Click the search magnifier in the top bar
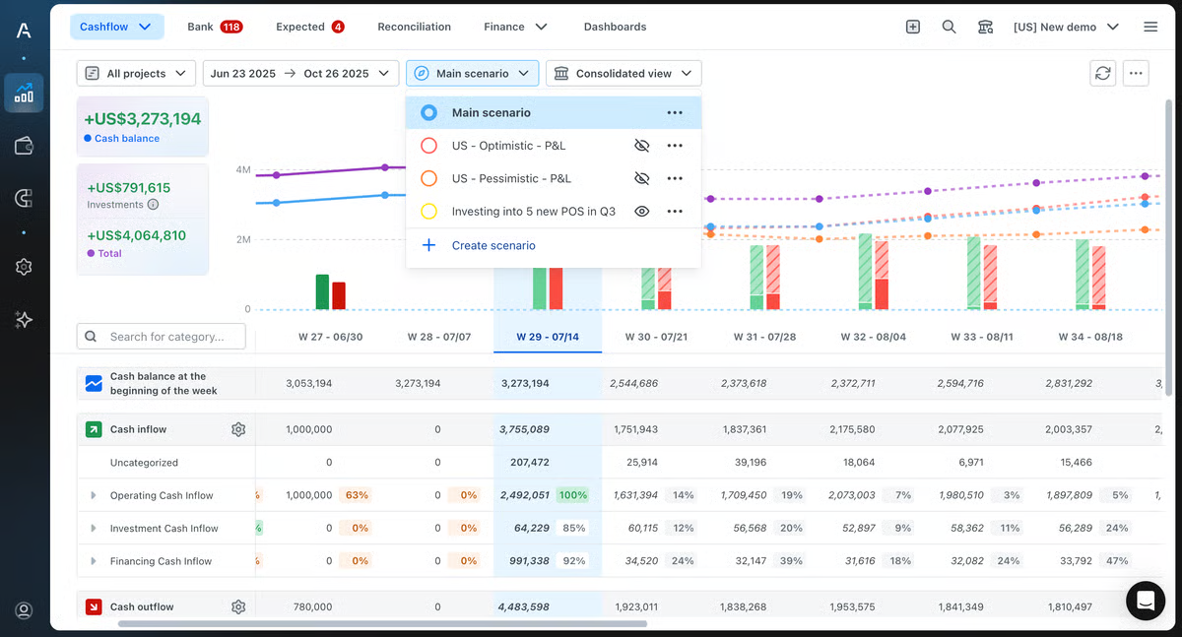This screenshot has height=637, width=1182. (x=949, y=27)
